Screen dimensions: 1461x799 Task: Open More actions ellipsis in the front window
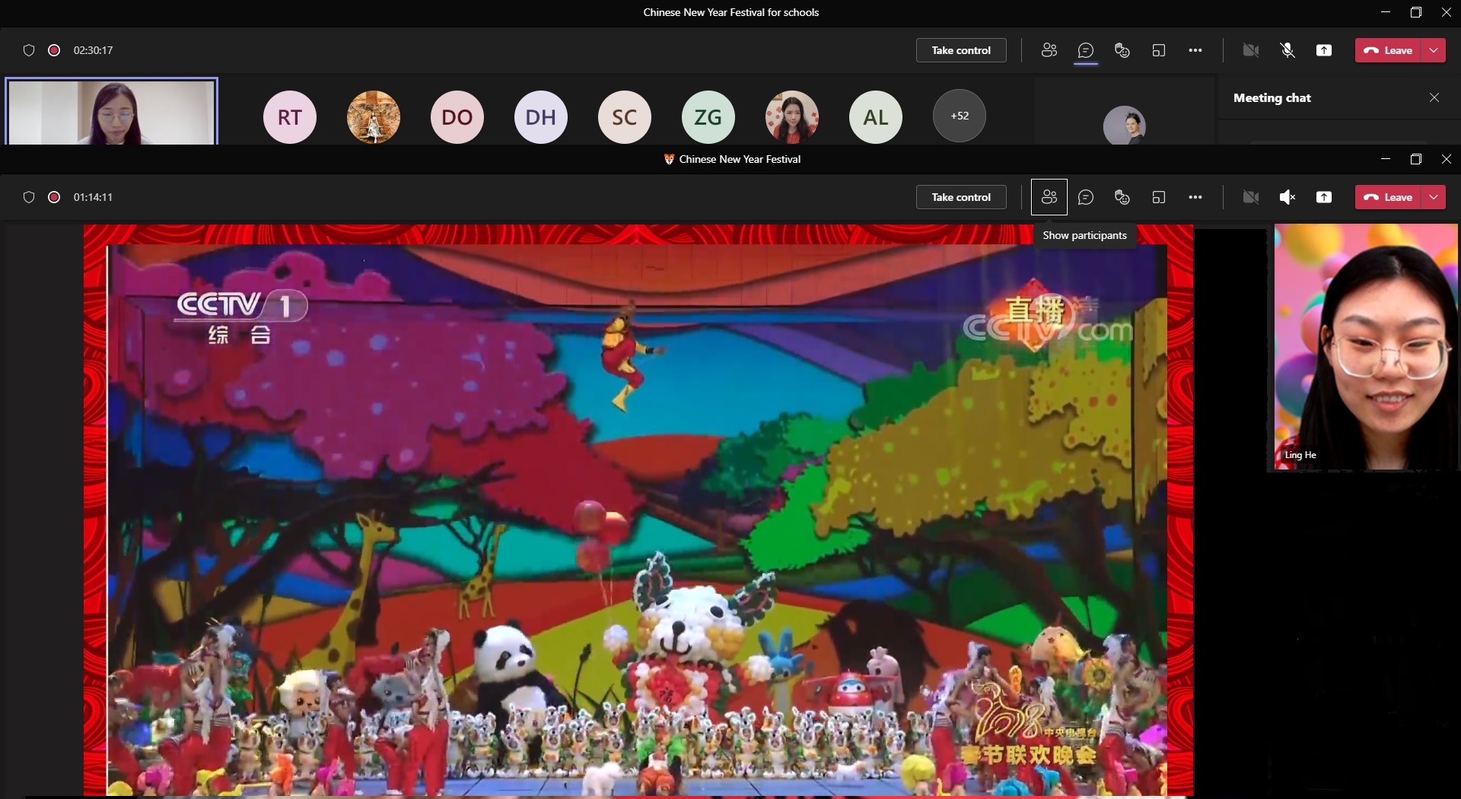(x=1195, y=197)
